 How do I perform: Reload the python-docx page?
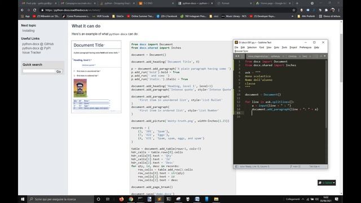click(x=34, y=10)
